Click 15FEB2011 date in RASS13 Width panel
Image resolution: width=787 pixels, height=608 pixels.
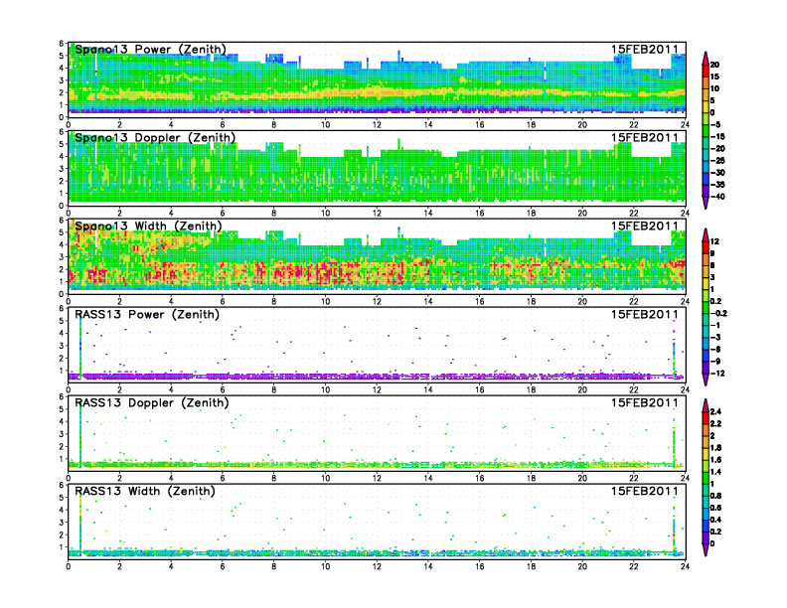[x=645, y=491]
